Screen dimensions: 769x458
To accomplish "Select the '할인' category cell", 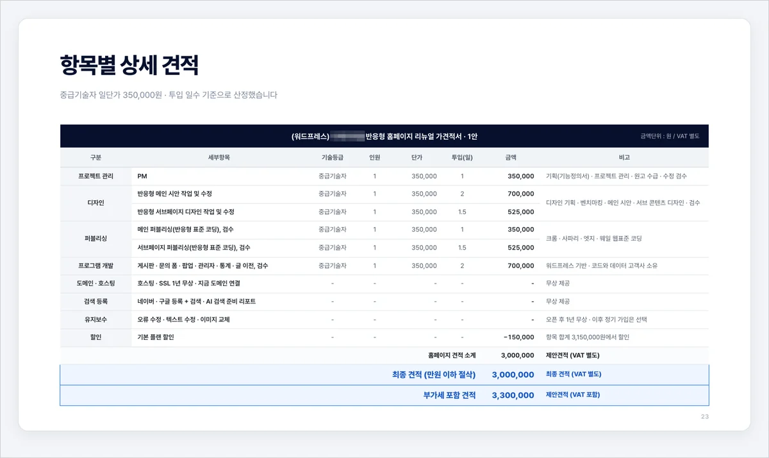I will [95, 337].
